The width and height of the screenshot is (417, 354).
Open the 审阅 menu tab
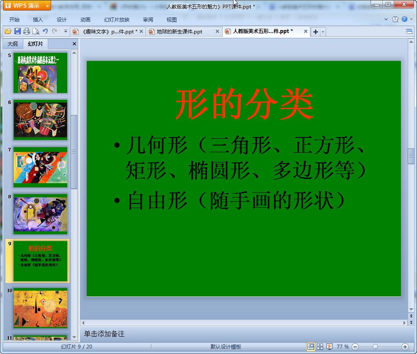tap(148, 20)
